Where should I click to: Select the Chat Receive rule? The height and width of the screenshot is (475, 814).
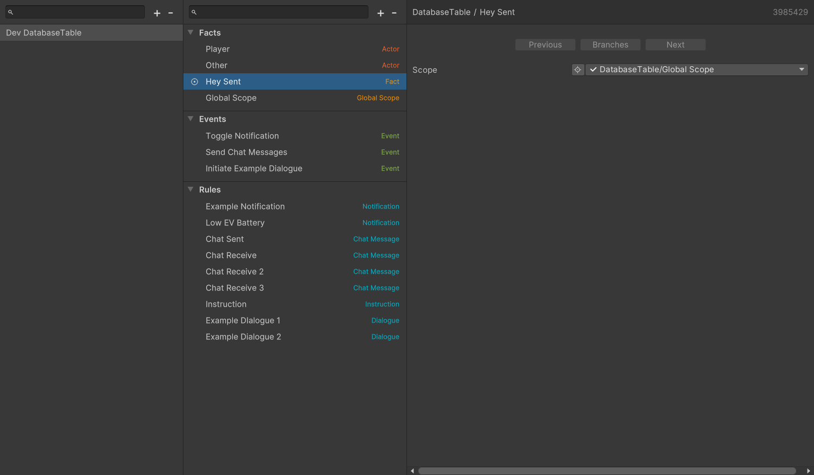tap(295, 255)
